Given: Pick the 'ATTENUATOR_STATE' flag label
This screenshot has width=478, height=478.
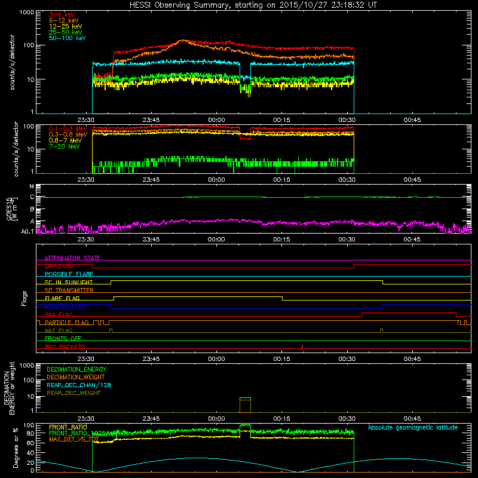Looking at the screenshot, I should coord(72,258).
